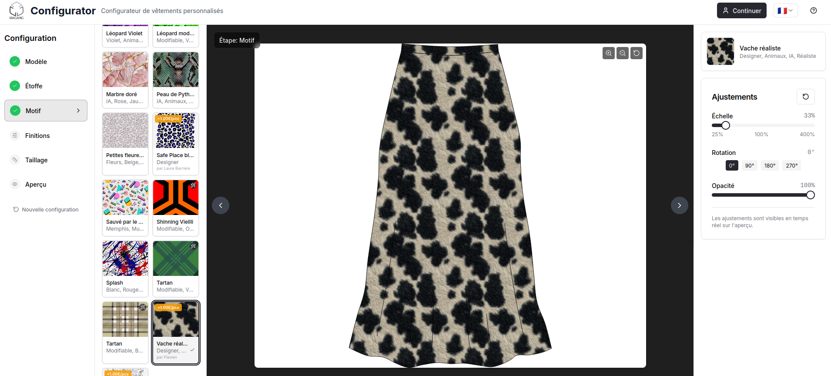Click the green check icon beside Étoffe
Screen dimensions: 831x376
coord(15,86)
